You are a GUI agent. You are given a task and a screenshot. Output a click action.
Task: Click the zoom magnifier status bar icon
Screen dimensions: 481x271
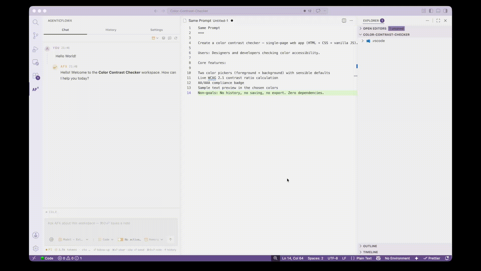point(275,258)
